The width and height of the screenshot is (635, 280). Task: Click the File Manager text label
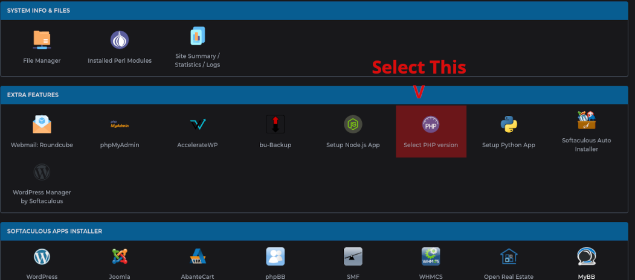pos(42,61)
